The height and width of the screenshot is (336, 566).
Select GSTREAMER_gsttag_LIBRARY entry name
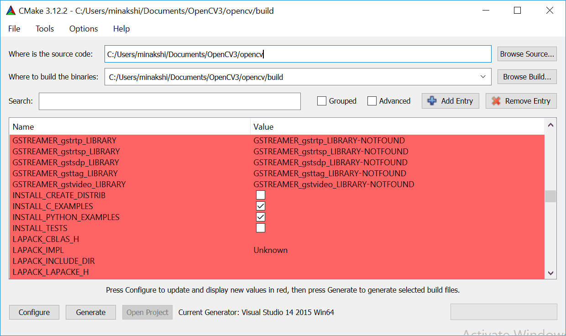pyautogui.click(x=65, y=173)
